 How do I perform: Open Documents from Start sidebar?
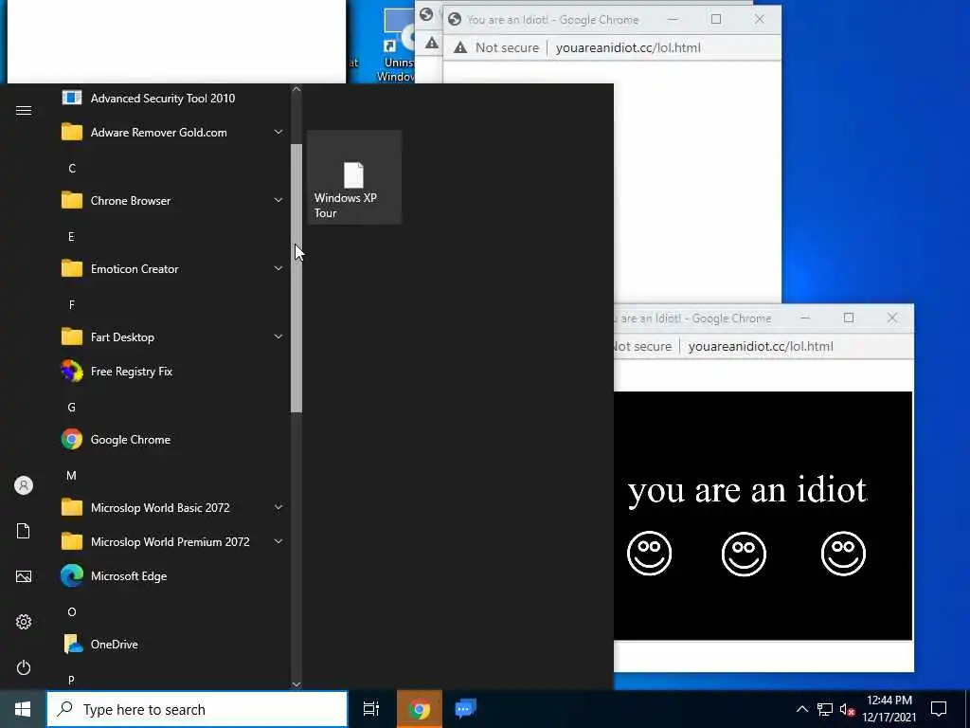24,531
